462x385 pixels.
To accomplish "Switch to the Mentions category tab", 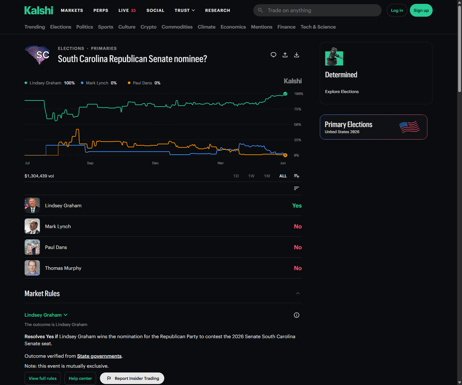I will 261,27.
